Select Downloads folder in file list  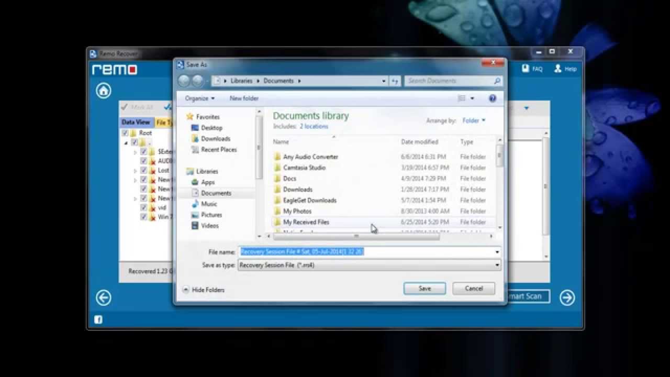click(x=293, y=190)
